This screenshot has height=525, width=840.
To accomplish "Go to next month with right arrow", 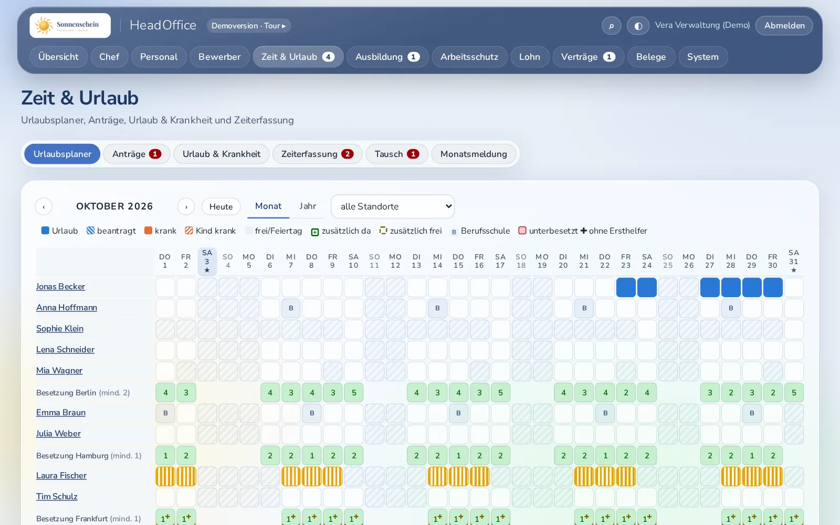I will tap(186, 207).
